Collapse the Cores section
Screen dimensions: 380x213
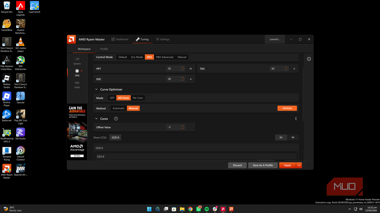96,119
